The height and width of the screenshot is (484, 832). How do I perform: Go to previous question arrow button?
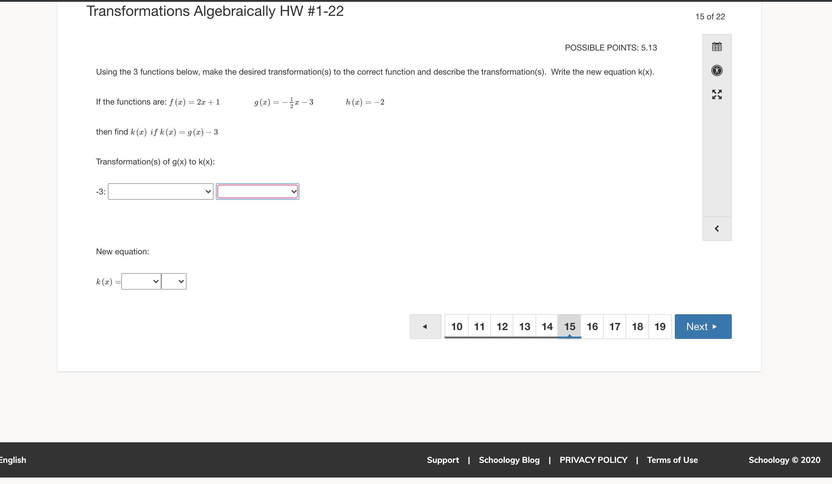(425, 327)
